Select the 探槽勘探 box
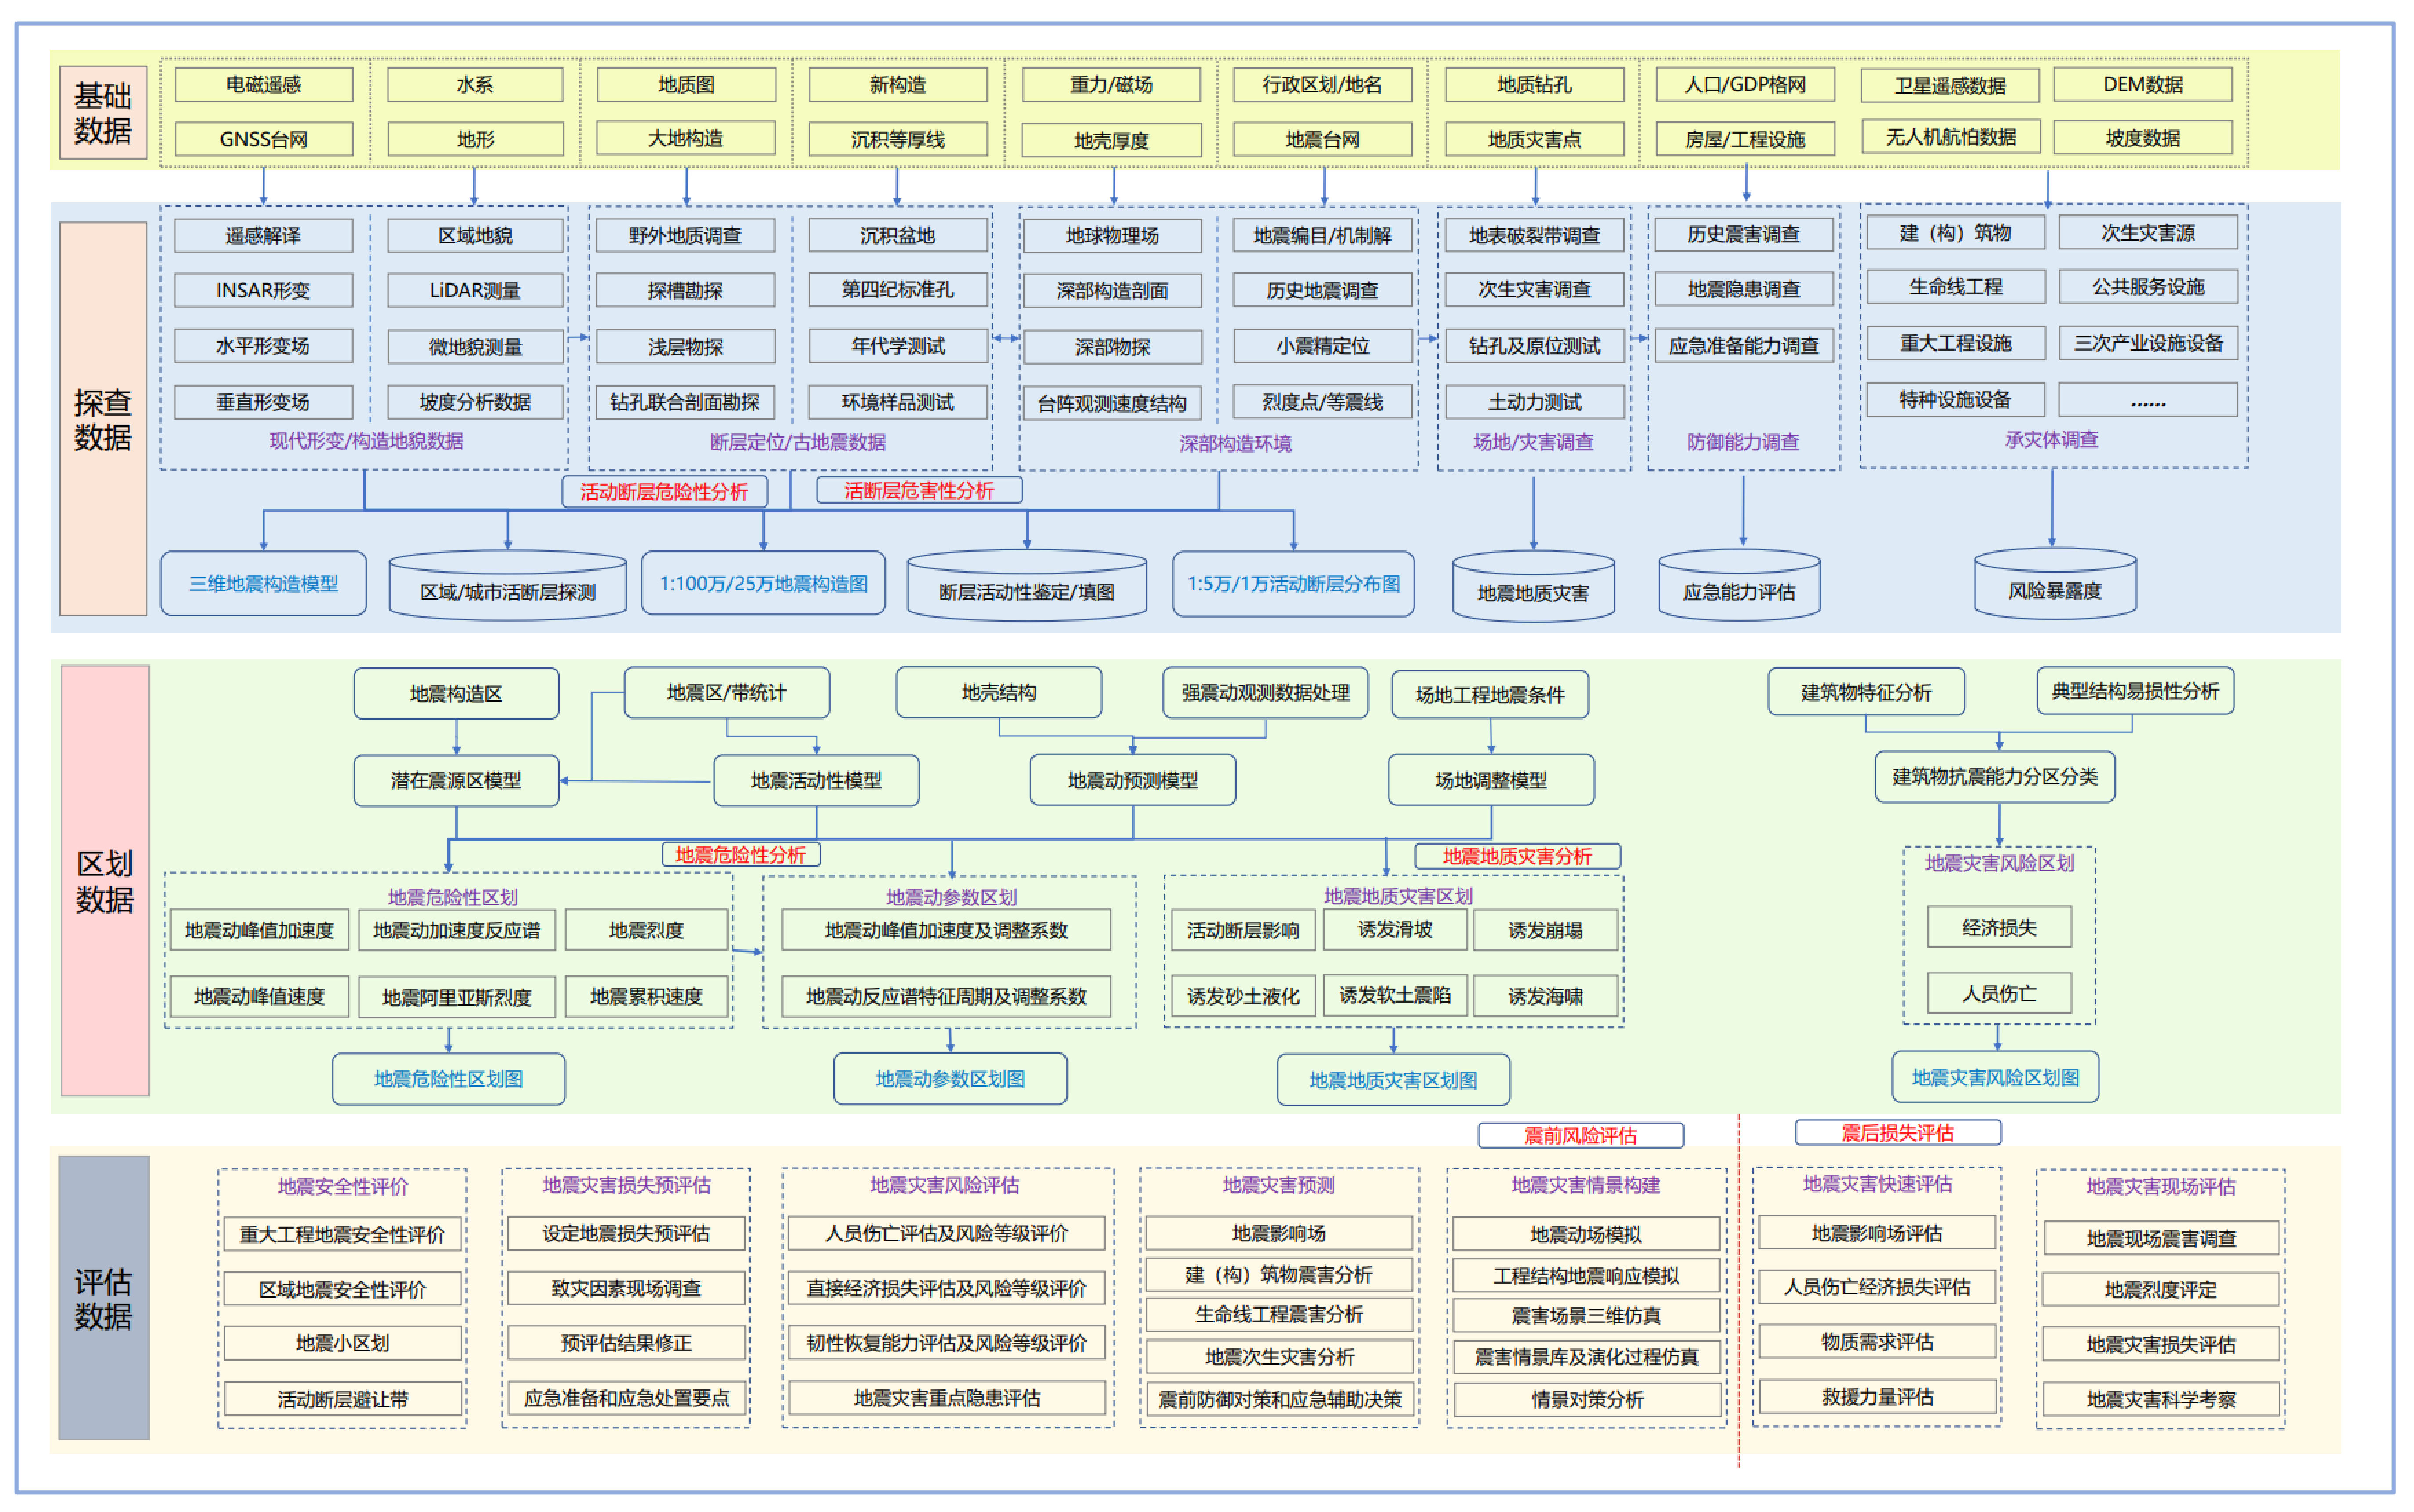2414x1512 pixels. 685,290
